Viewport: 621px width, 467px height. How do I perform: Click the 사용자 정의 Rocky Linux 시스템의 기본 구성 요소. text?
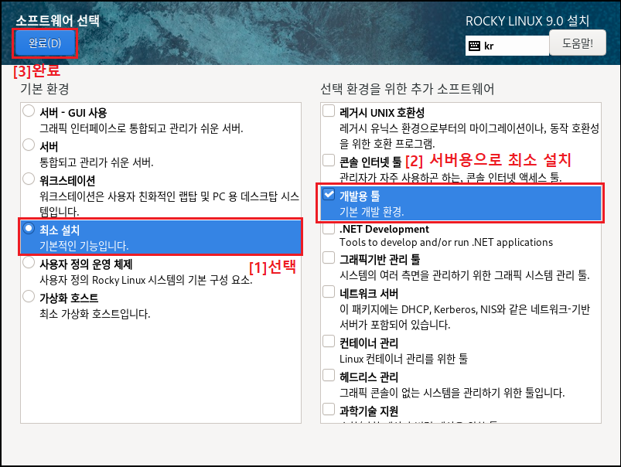(145, 280)
